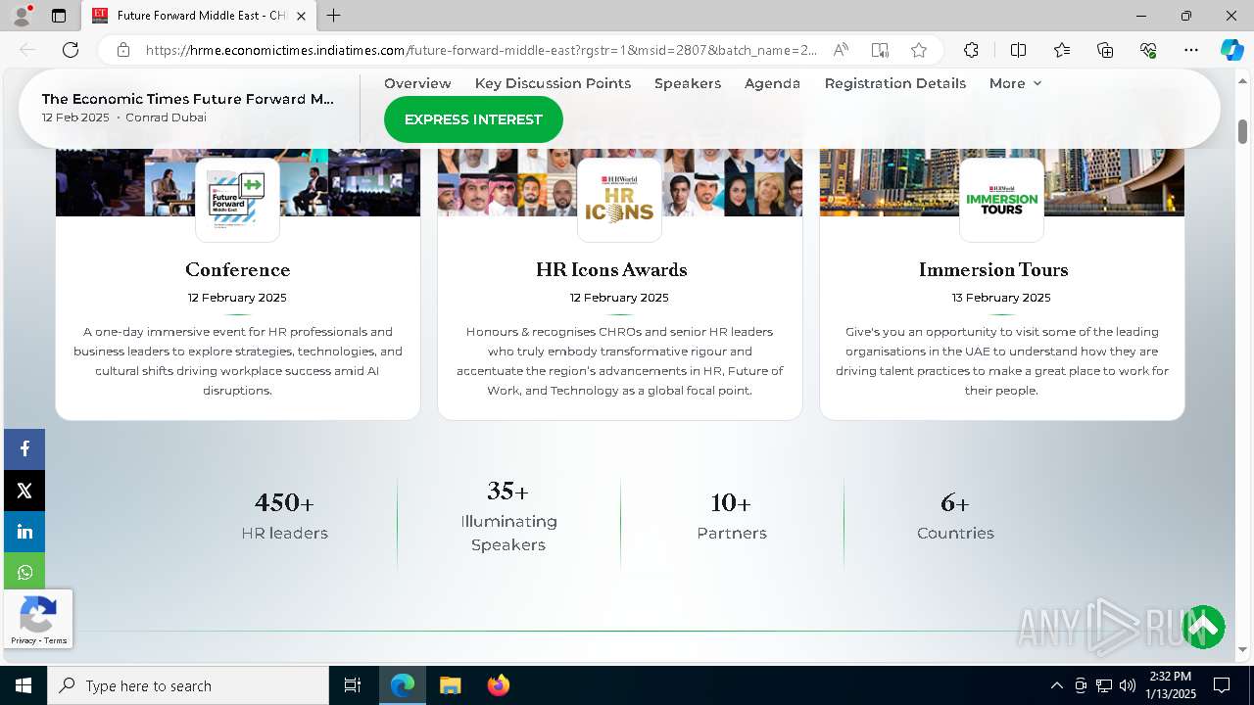Open the Favorites list
This screenshot has width=1254, height=705.
[1062, 50]
